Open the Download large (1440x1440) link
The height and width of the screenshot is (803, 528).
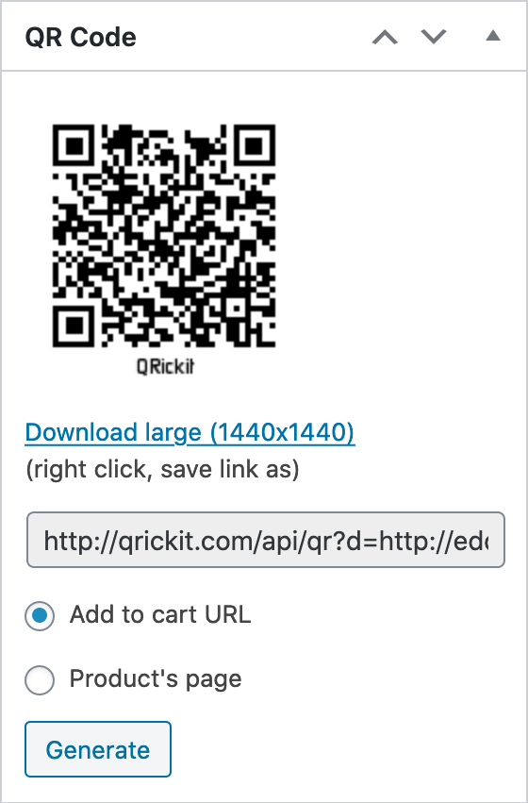tap(190, 432)
